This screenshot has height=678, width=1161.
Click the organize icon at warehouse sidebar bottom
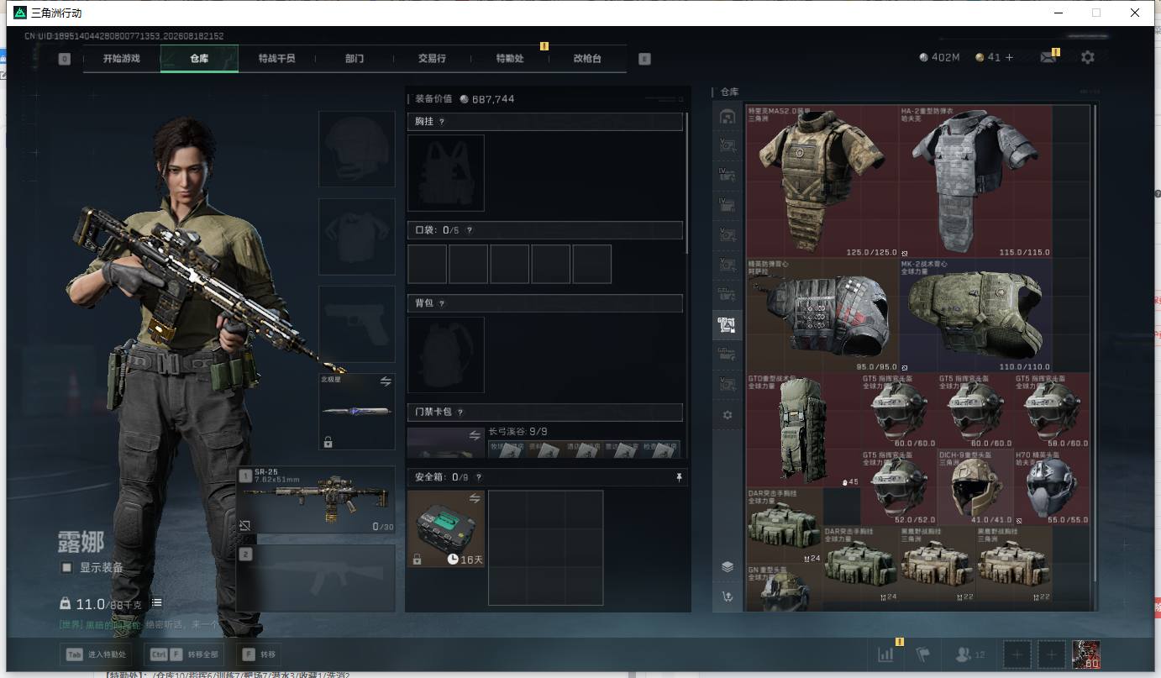(x=728, y=597)
